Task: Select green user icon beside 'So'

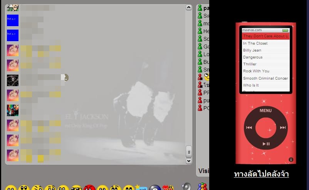Action: click(200, 39)
